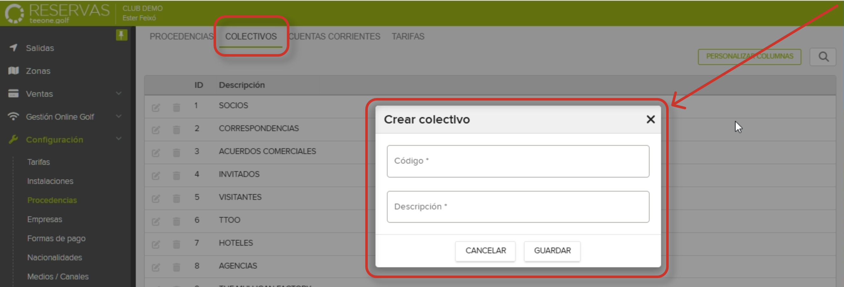The height and width of the screenshot is (287, 844).
Task: Open the search magnifier icon
Action: point(823,57)
